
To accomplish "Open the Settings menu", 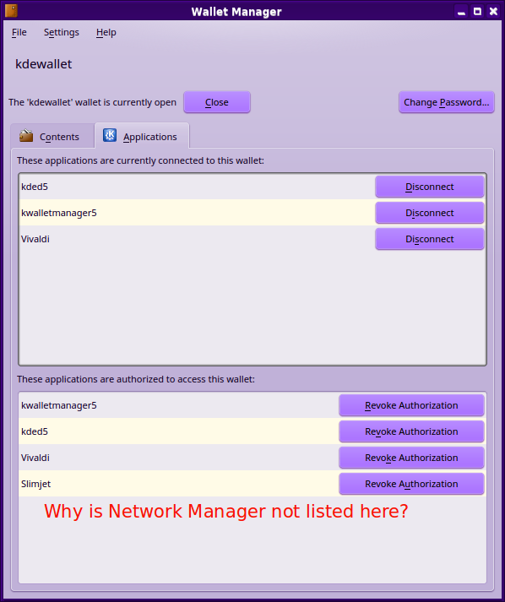I will click(x=62, y=32).
